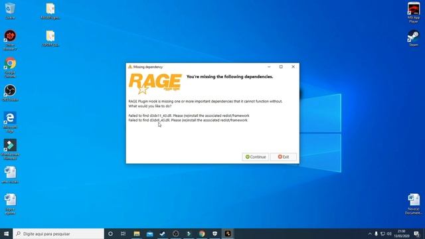Viewport: 425px width, 239px height.
Task: Maximize the Missing dependency window
Action: pyautogui.click(x=281, y=66)
